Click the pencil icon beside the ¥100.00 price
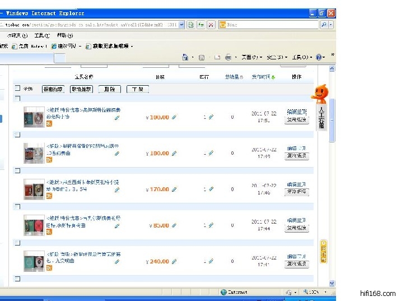The width and height of the screenshot is (401, 301). [x=174, y=117]
